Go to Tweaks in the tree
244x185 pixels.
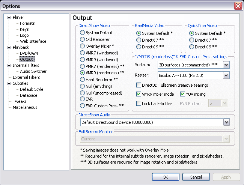pos(20,101)
